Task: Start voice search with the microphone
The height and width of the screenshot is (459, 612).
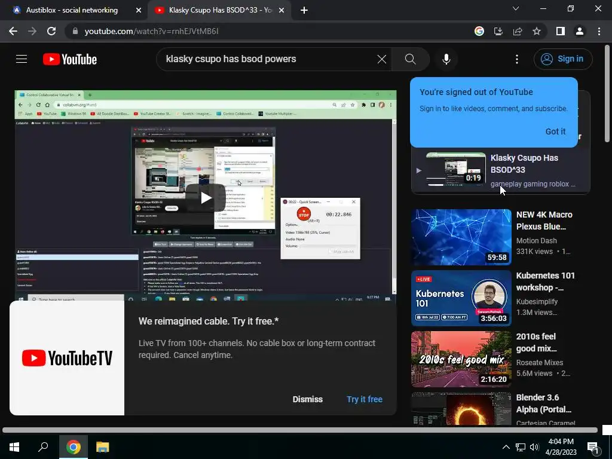Action: pos(446,59)
